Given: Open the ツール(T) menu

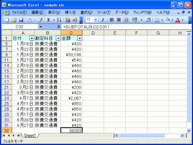Looking at the screenshot, I should click(x=104, y=12).
